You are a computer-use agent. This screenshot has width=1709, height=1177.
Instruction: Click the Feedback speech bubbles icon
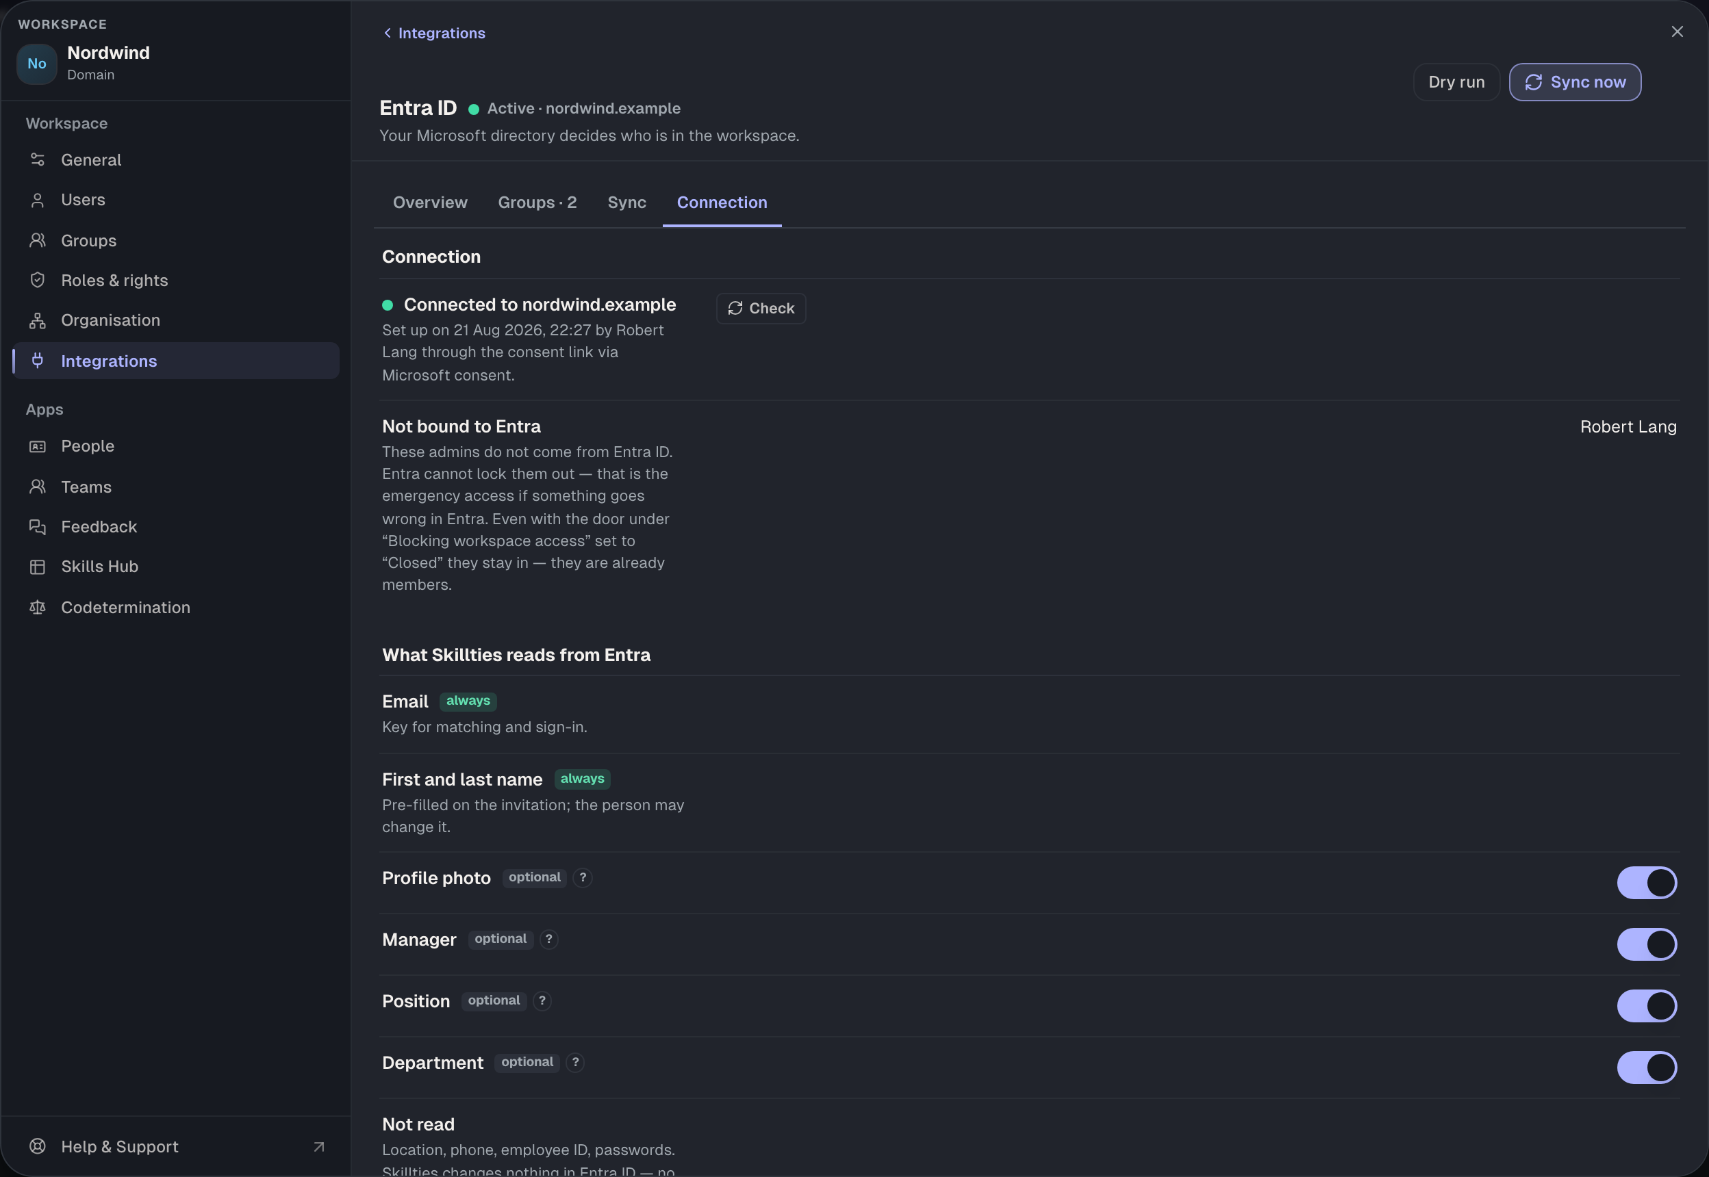[x=38, y=526]
